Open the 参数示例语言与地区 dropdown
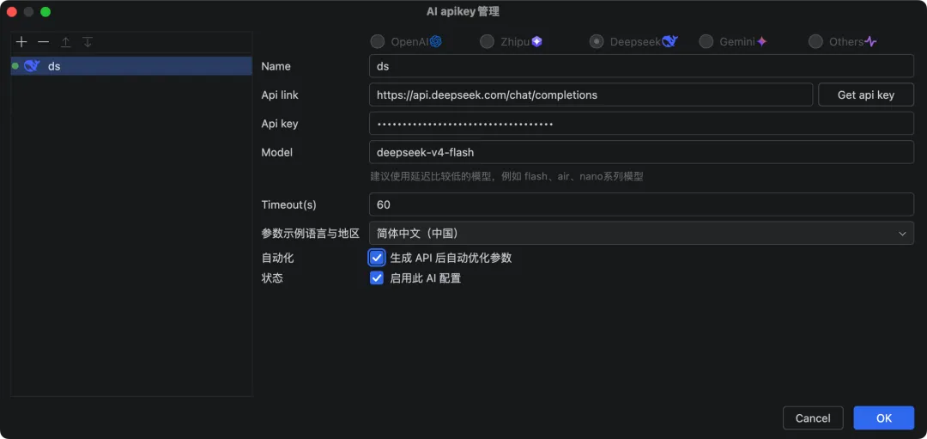The image size is (927, 439). (x=641, y=233)
